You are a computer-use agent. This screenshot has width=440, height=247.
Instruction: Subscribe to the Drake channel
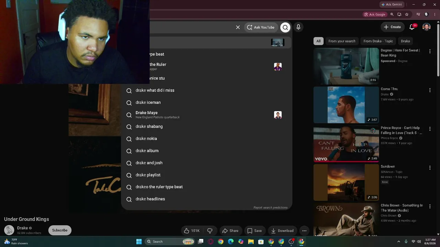pos(60,231)
